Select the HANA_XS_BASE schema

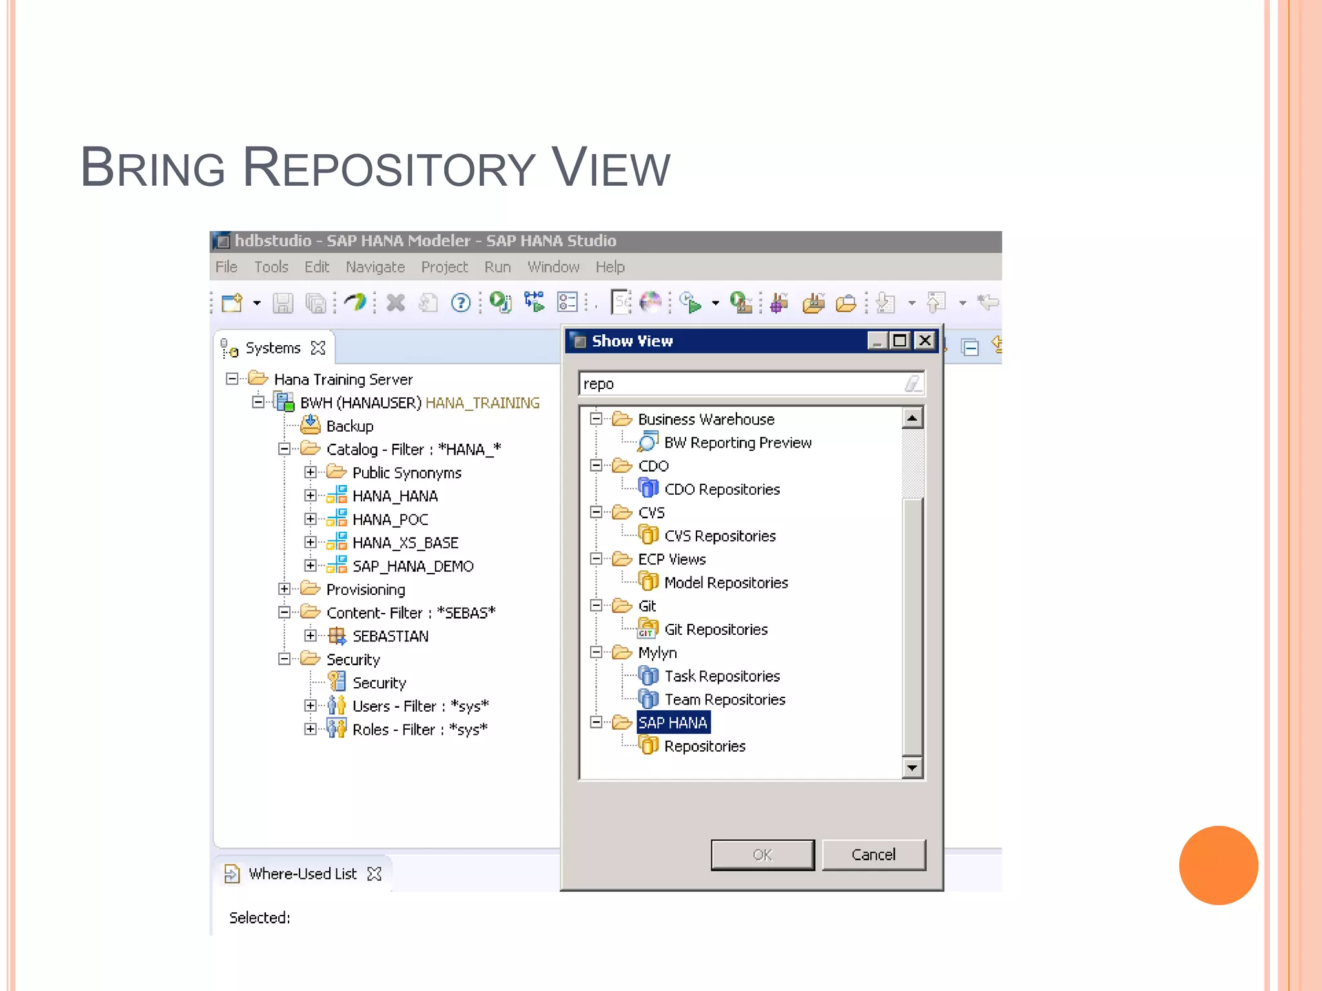pos(405,543)
